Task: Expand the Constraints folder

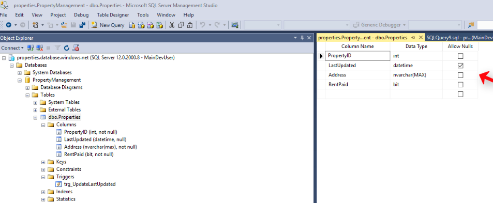Action: coord(43,169)
